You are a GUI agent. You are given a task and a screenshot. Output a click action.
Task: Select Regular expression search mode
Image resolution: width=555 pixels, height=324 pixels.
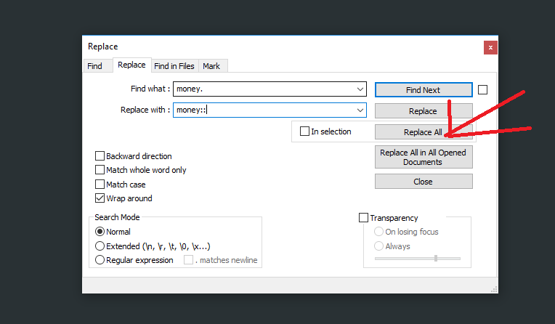coord(100,260)
